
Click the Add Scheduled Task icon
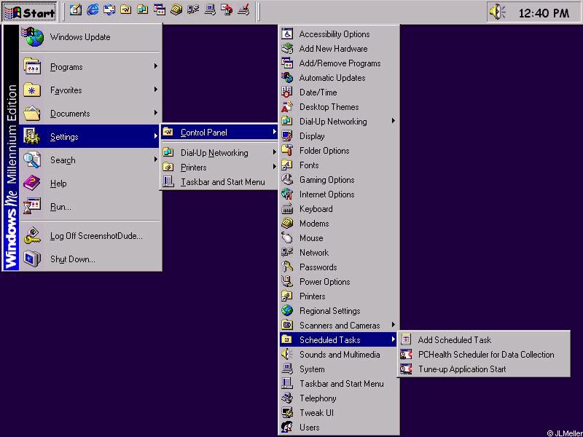[x=406, y=339]
